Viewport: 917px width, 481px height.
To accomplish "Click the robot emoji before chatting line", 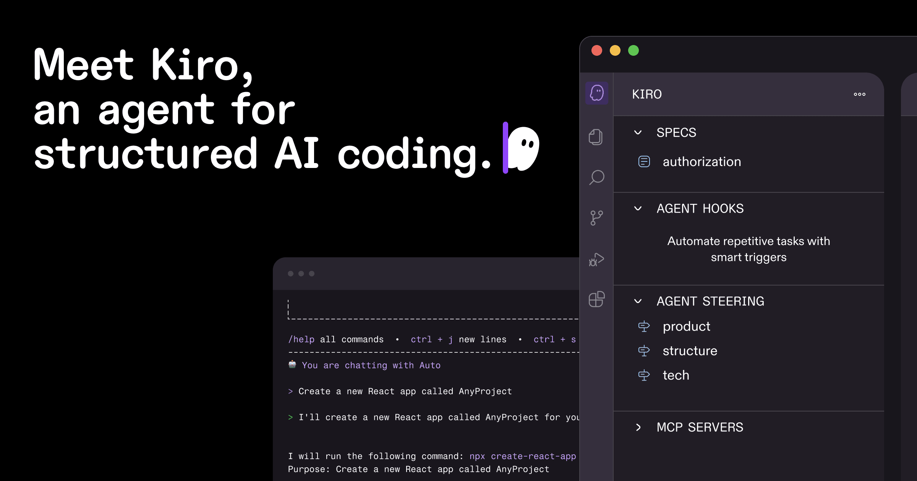I will (292, 365).
